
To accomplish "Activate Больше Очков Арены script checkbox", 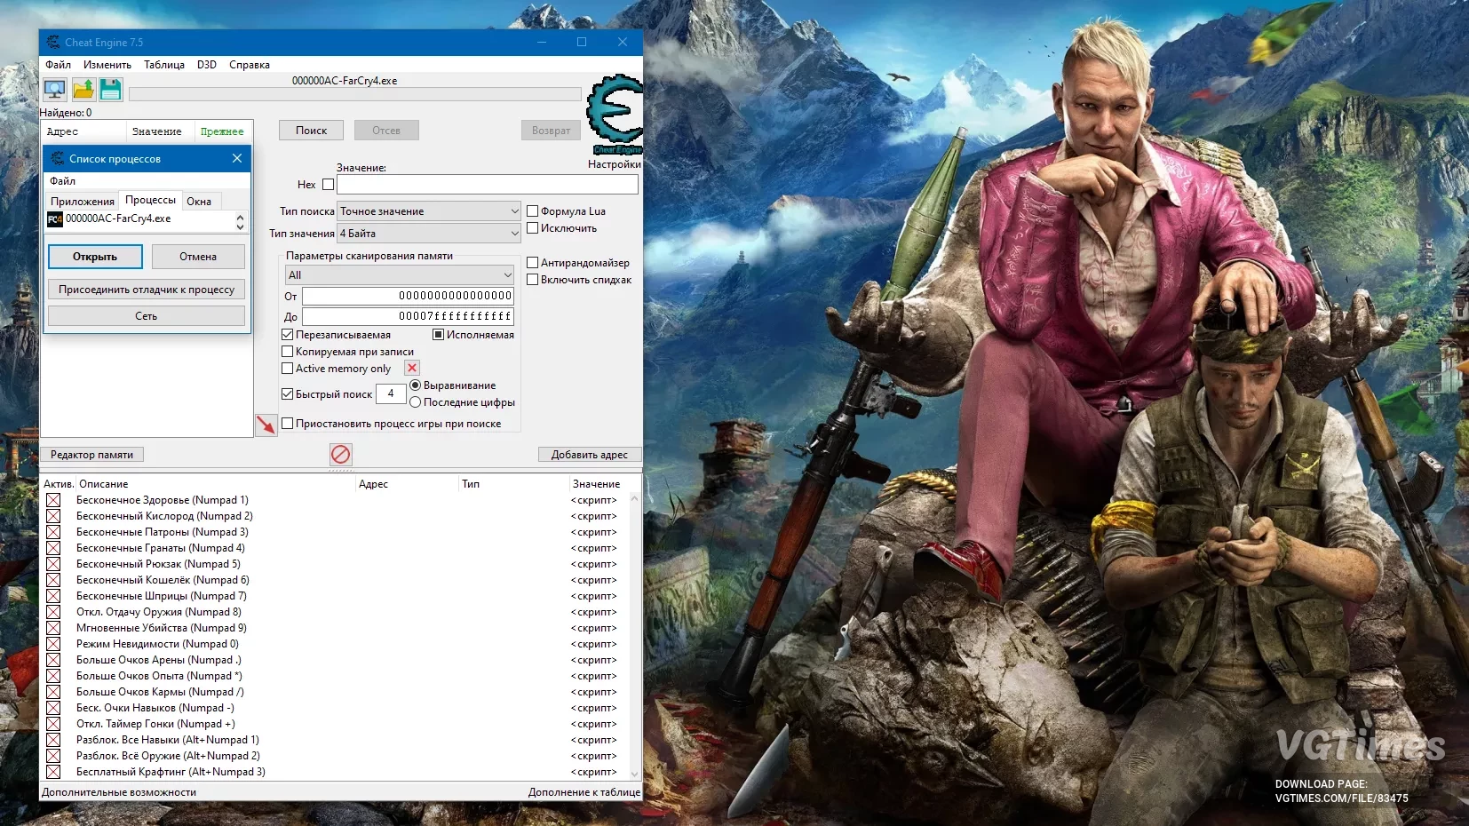I will click(x=53, y=660).
